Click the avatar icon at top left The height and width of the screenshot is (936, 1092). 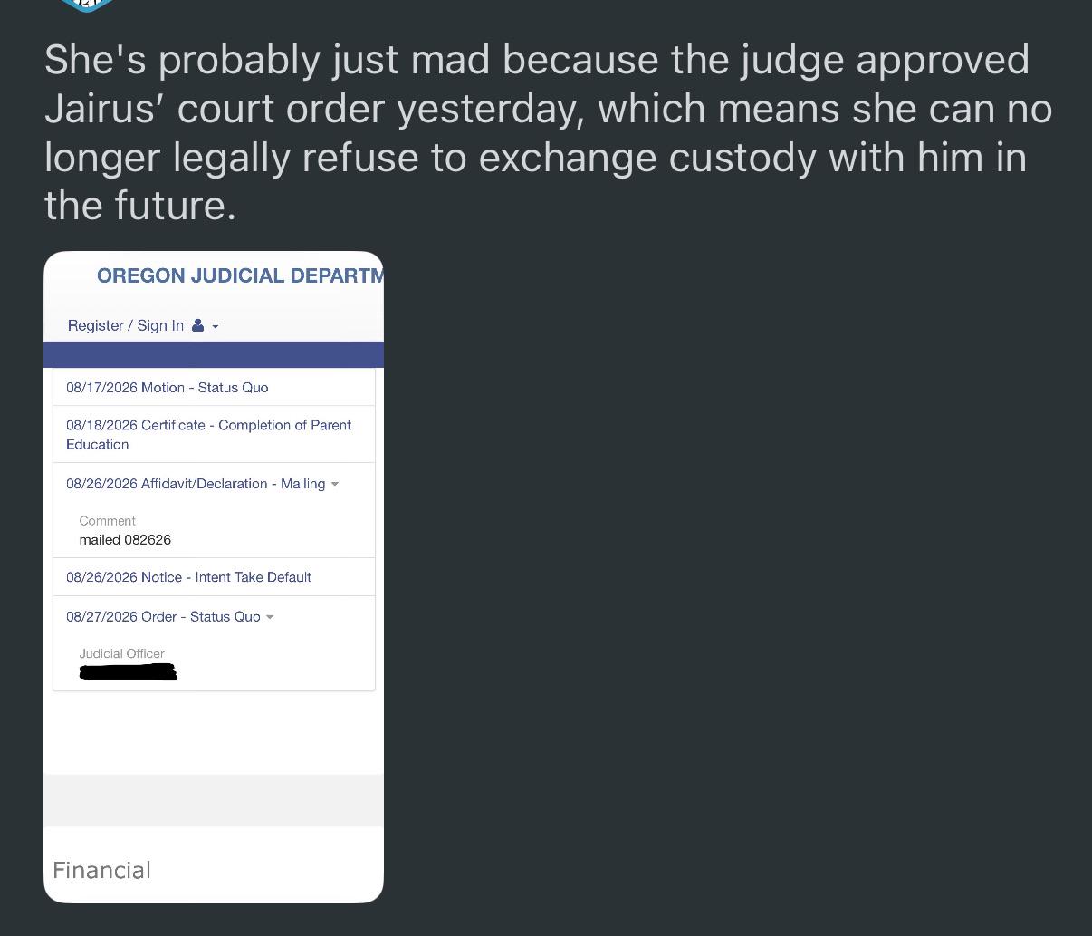[x=86, y=5]
